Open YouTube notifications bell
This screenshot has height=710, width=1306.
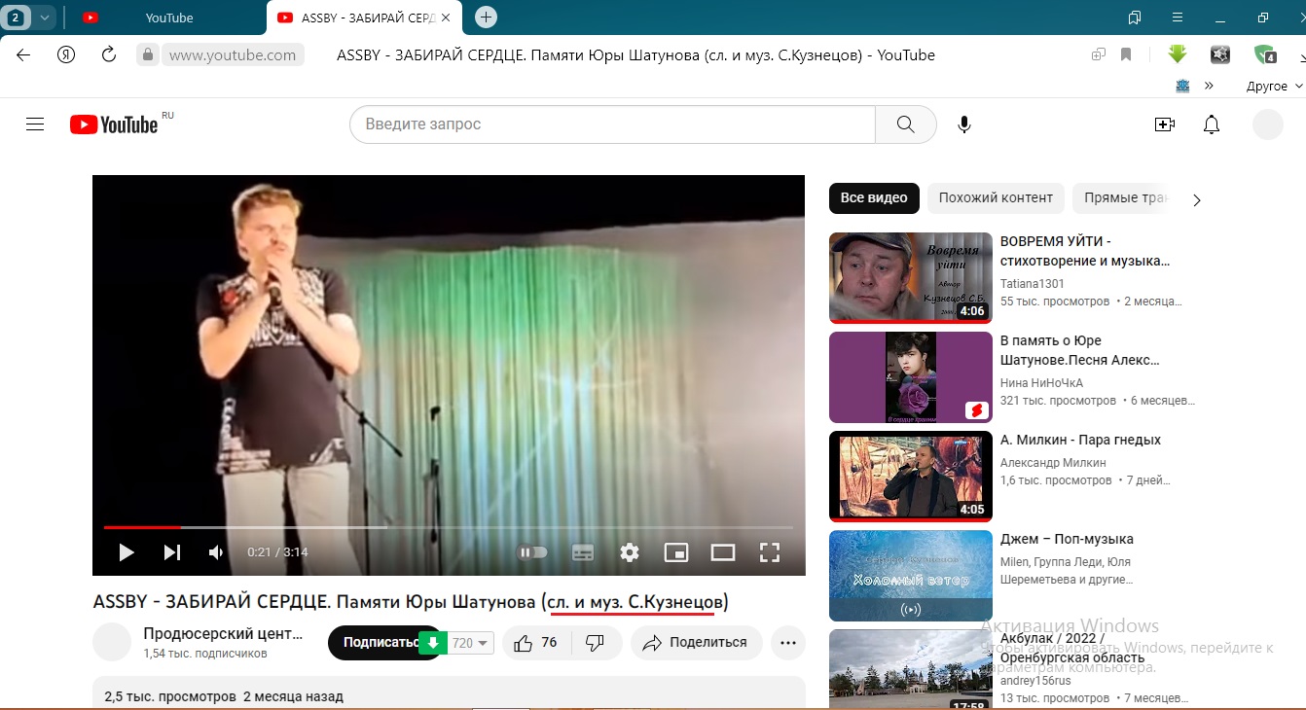(x=1212, y=124)
